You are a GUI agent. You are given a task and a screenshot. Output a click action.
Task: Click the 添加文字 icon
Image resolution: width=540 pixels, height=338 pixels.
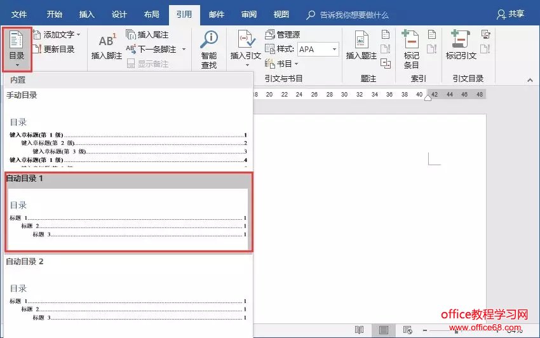pos(37,34)
